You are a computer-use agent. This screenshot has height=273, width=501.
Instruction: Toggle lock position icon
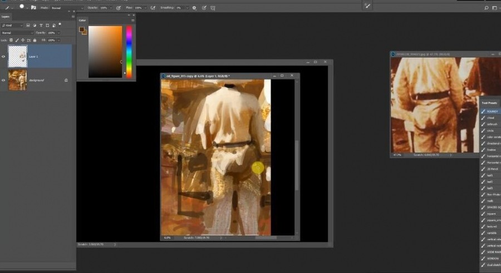23,40
